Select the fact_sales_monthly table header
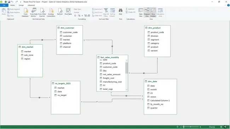Screen dimensions: 230x129 [112, 57]
